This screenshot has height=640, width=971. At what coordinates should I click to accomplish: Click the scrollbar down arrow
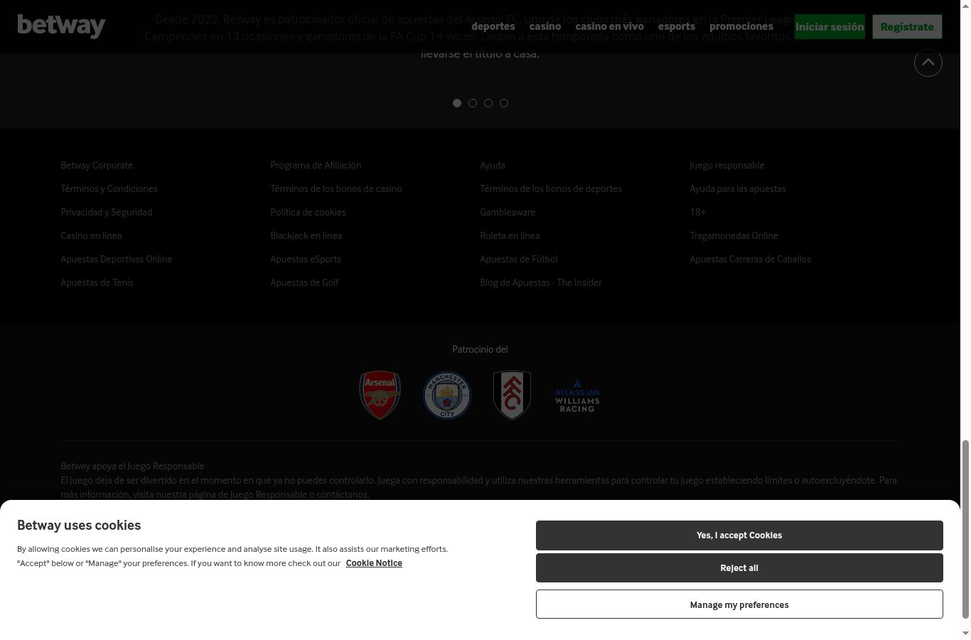coord(965,633)
